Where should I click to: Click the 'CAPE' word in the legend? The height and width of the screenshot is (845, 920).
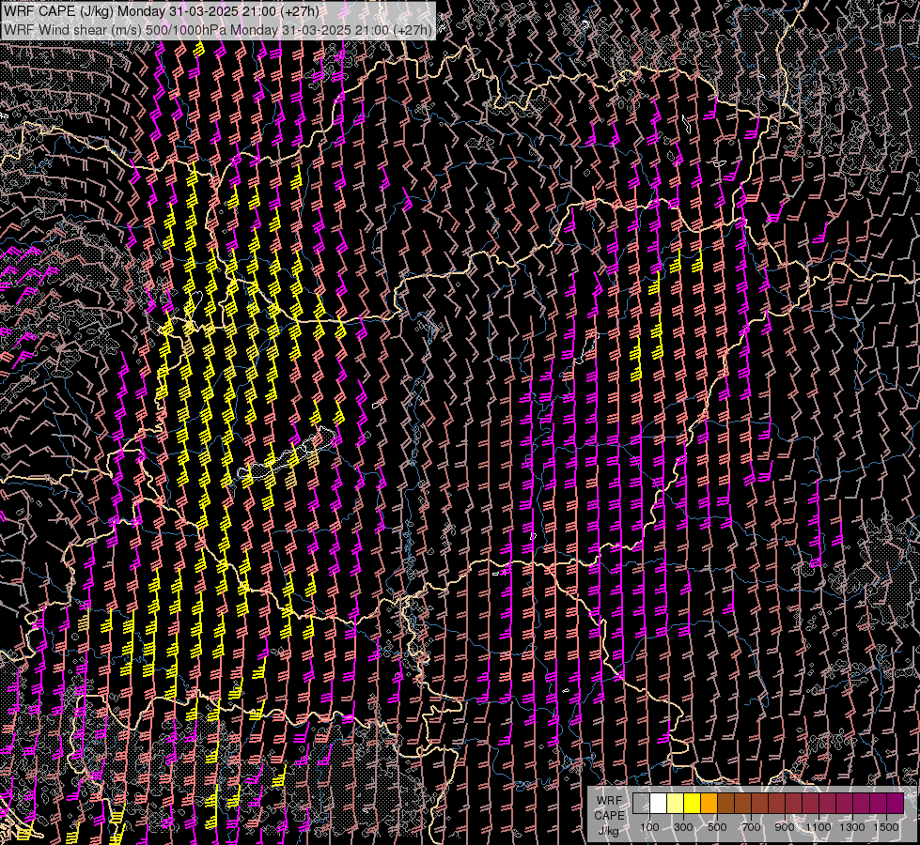[609, 815]
